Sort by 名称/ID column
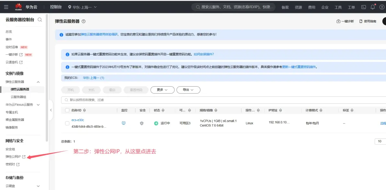This screenshot has width=386, height=190. coord(85,111)
